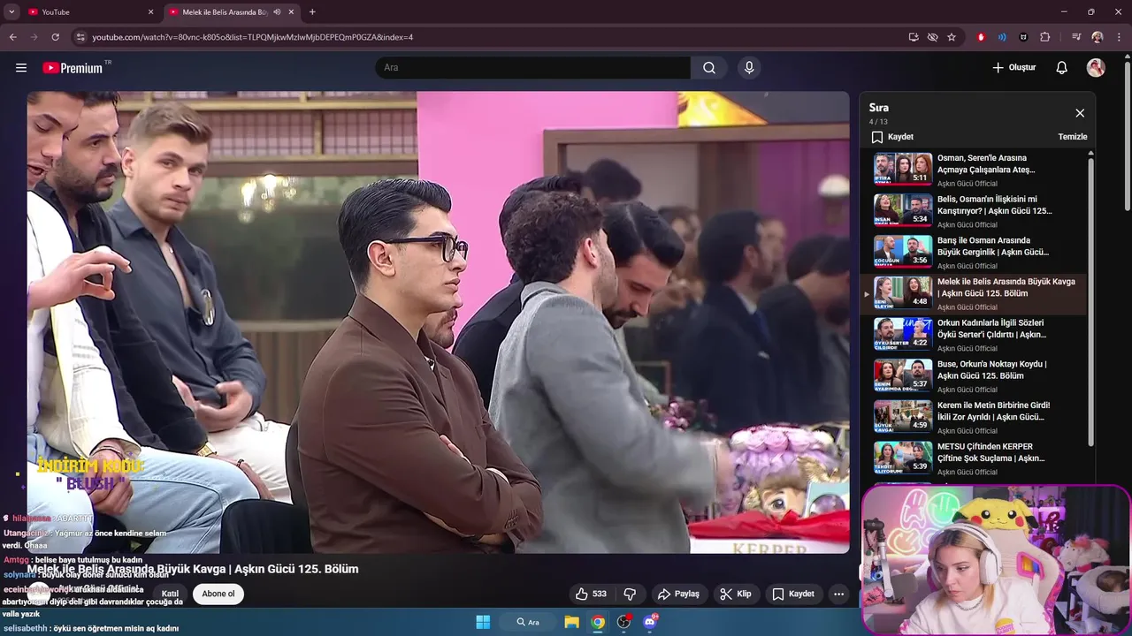Close the Sıra queue panel
1132x636 pixels.
[x=1080, y=113]
